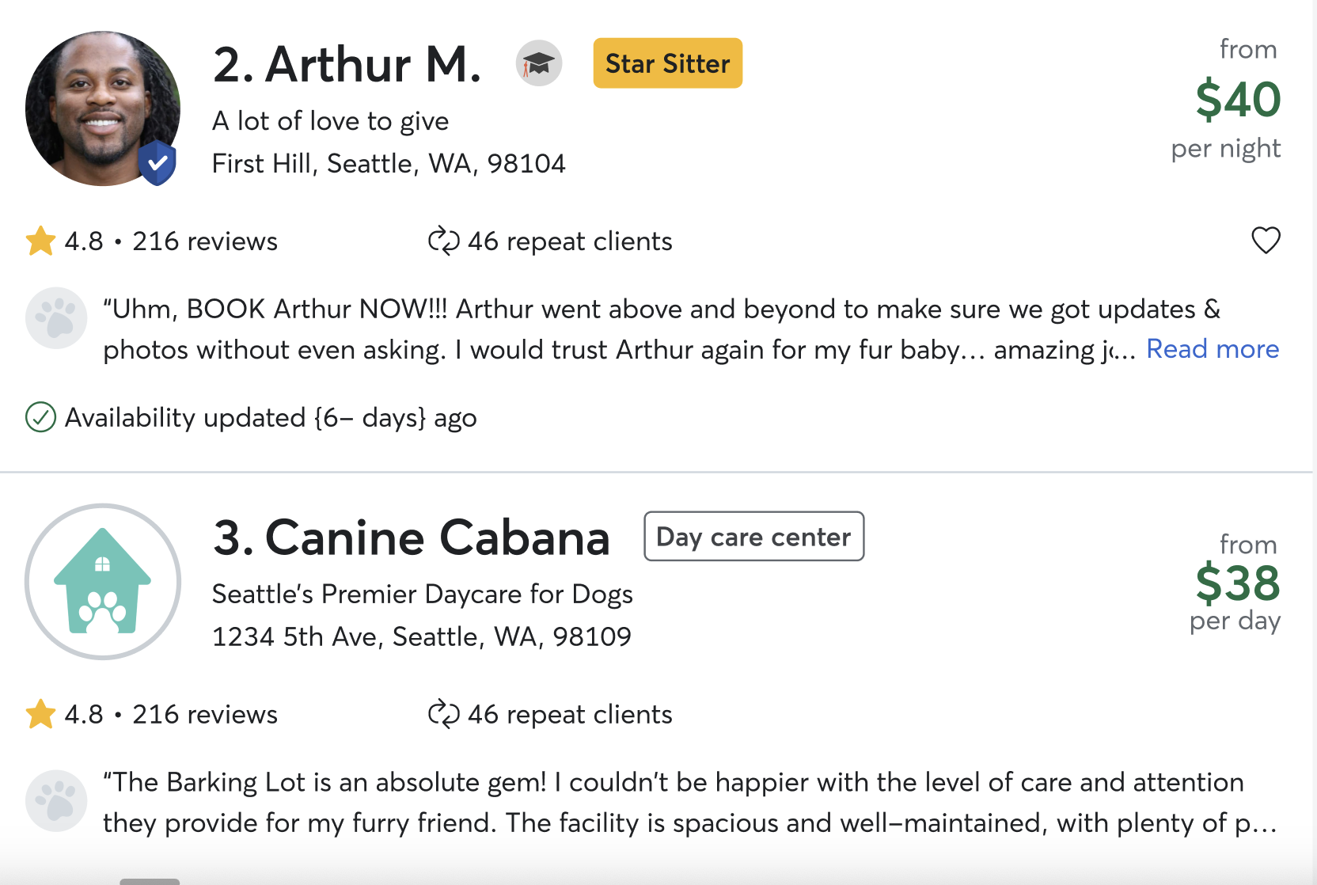This screenshot has width=1317, height=885.
Task: Click the Star Sitter badge
Action: 668,63
